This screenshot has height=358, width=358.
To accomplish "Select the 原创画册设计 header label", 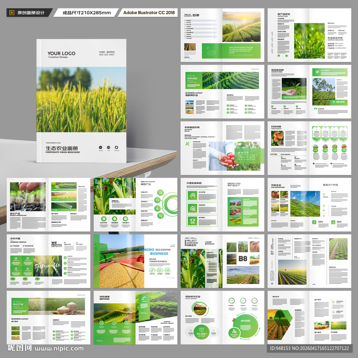I will (x=31, y=13).
